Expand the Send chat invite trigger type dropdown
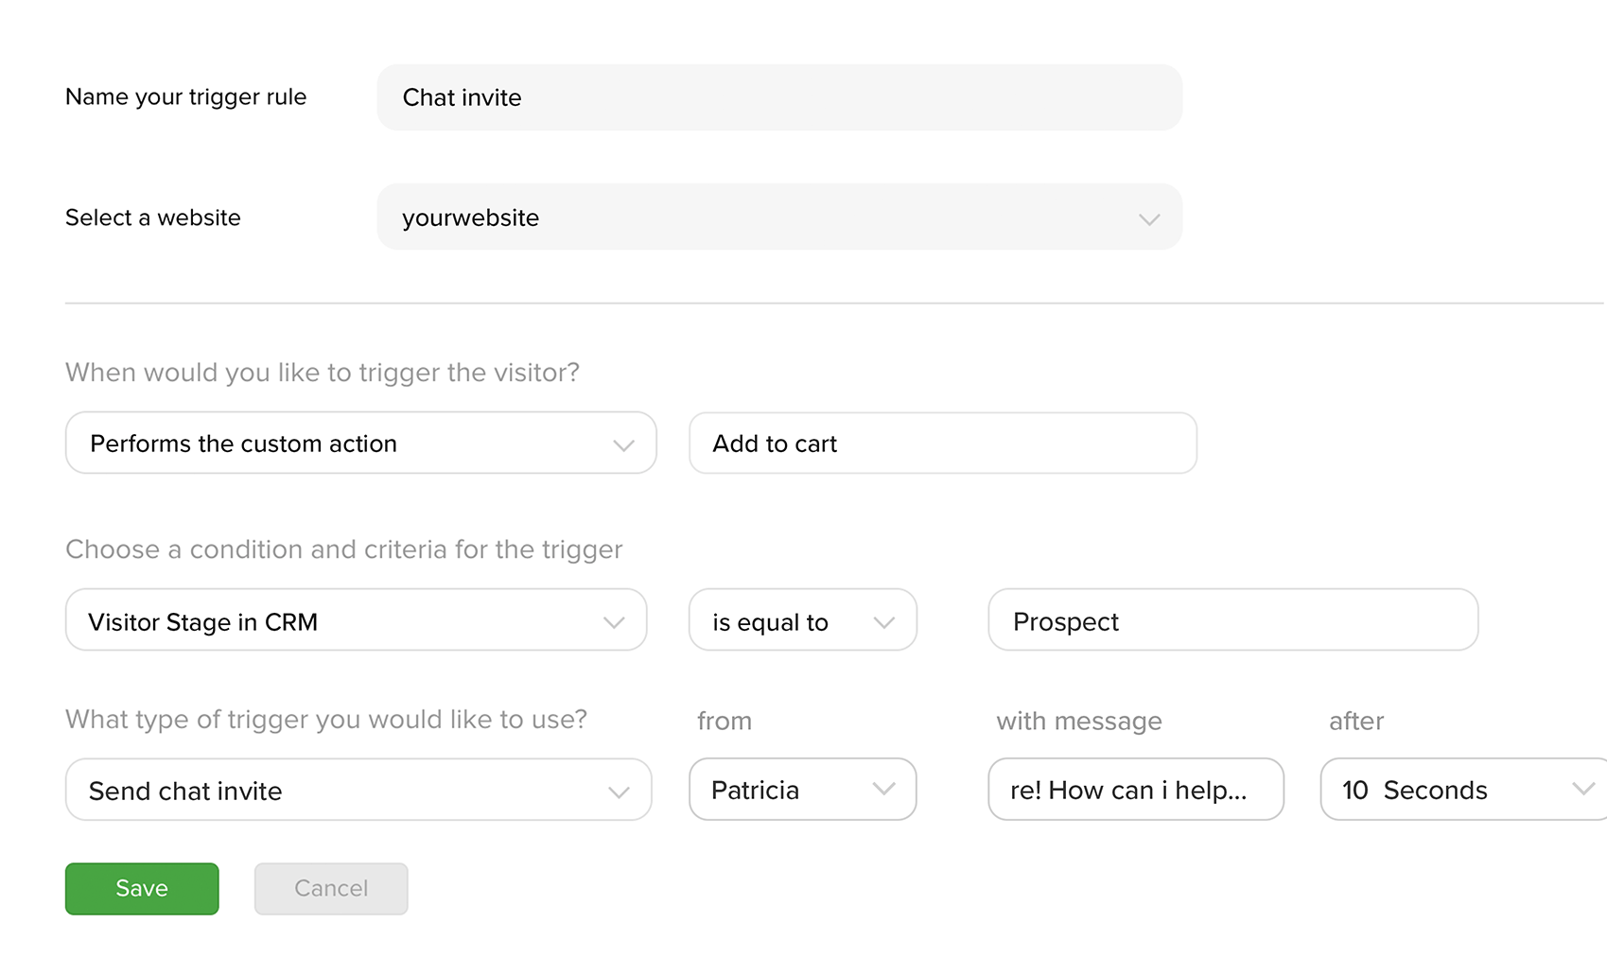Viewport: 1607px width, 975px height. (x=357, y=791)
